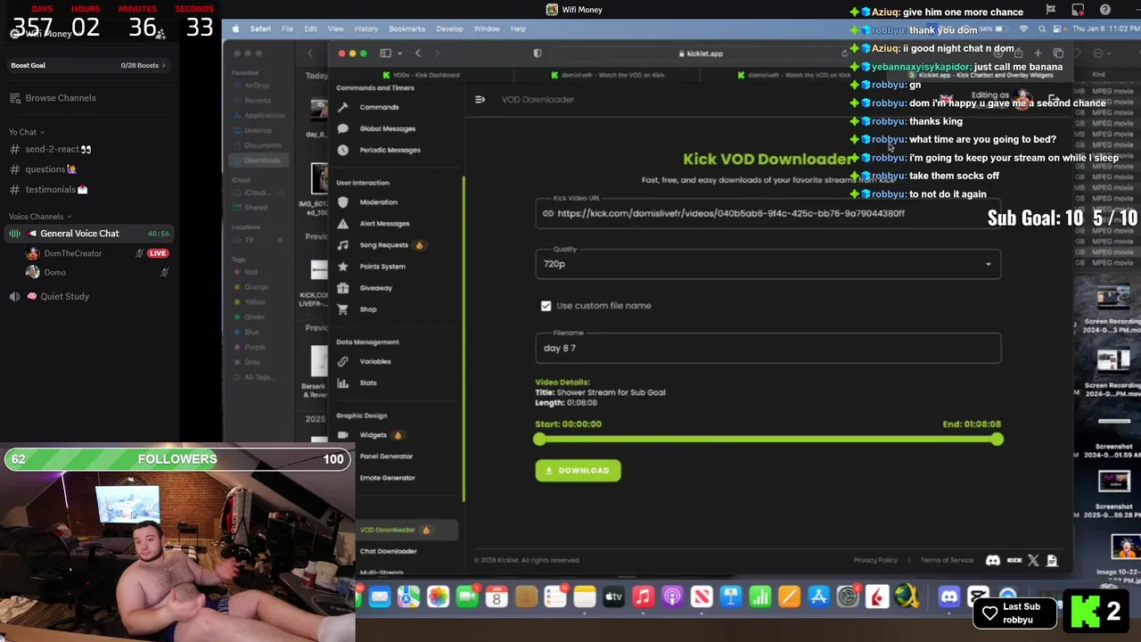The height and width of the screenshot is (642, 1141).
Task: Click Safari privacy shield icon
Action: click(537, 53)
